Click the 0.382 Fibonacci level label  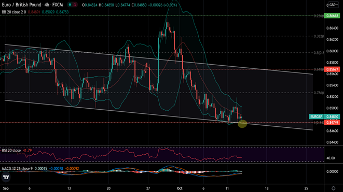click(319, 36)
